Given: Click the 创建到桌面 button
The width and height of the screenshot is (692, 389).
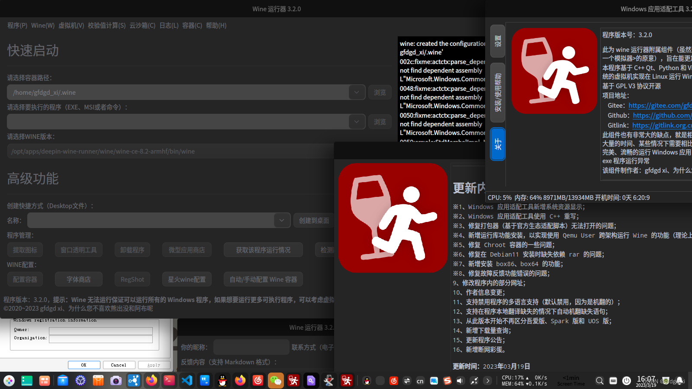Looking at the screenshot, I should pos(314,220).
